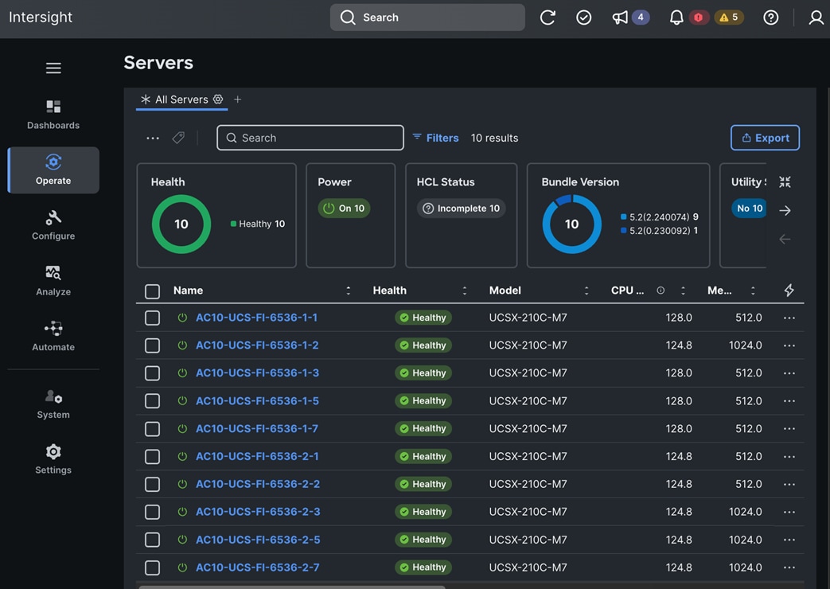The height and width of the screenshot is (589, 830).
Task: Open the hamburger navigation menu
Action: (x=53, y=68)
